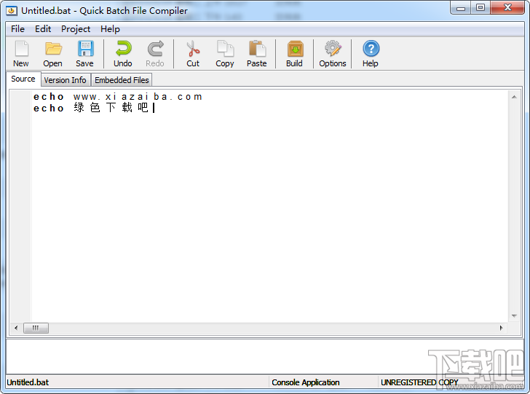Open the Edit menu
The width and height of the screenshot is (530, 394).
click(43, 29)
